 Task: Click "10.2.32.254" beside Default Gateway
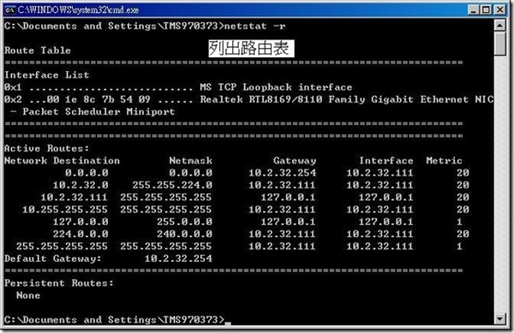tap(178, 259)
